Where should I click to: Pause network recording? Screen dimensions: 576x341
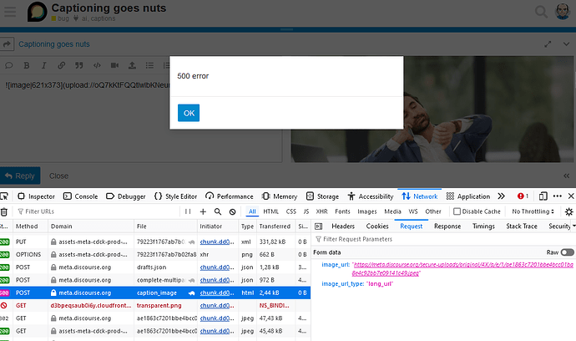coord(188,211)
